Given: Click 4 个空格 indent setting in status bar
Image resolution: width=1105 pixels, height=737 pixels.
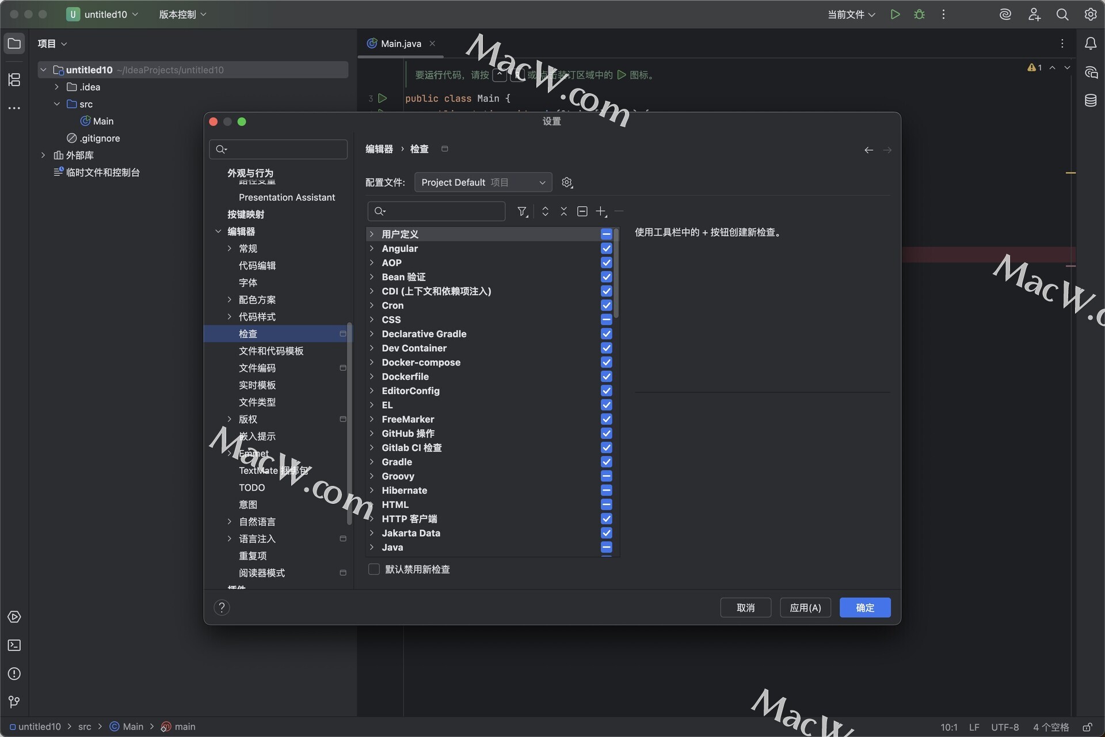Looking at the screenshot, I should coord(1051,727).
